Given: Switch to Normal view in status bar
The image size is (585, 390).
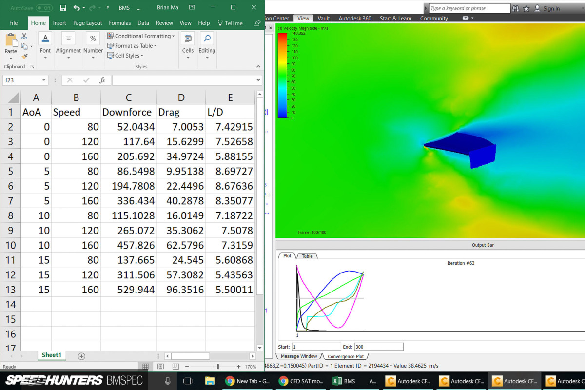Looking at the screenshot, I should click(145, 367).
